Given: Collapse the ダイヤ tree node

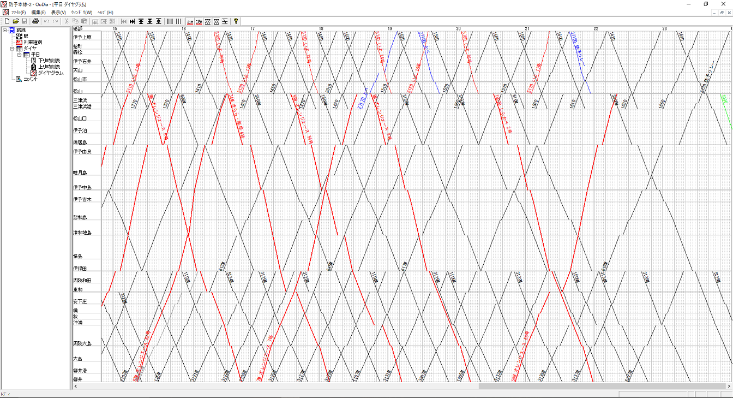Looking at the screenshot, I should coord(12,49).
